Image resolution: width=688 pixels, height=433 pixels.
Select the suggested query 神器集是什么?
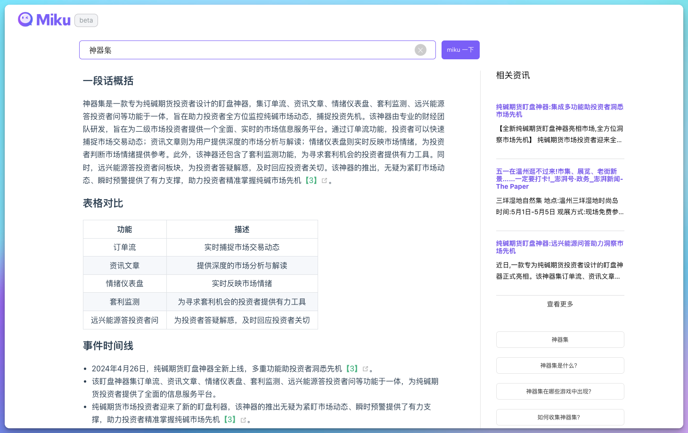[560, 366]
